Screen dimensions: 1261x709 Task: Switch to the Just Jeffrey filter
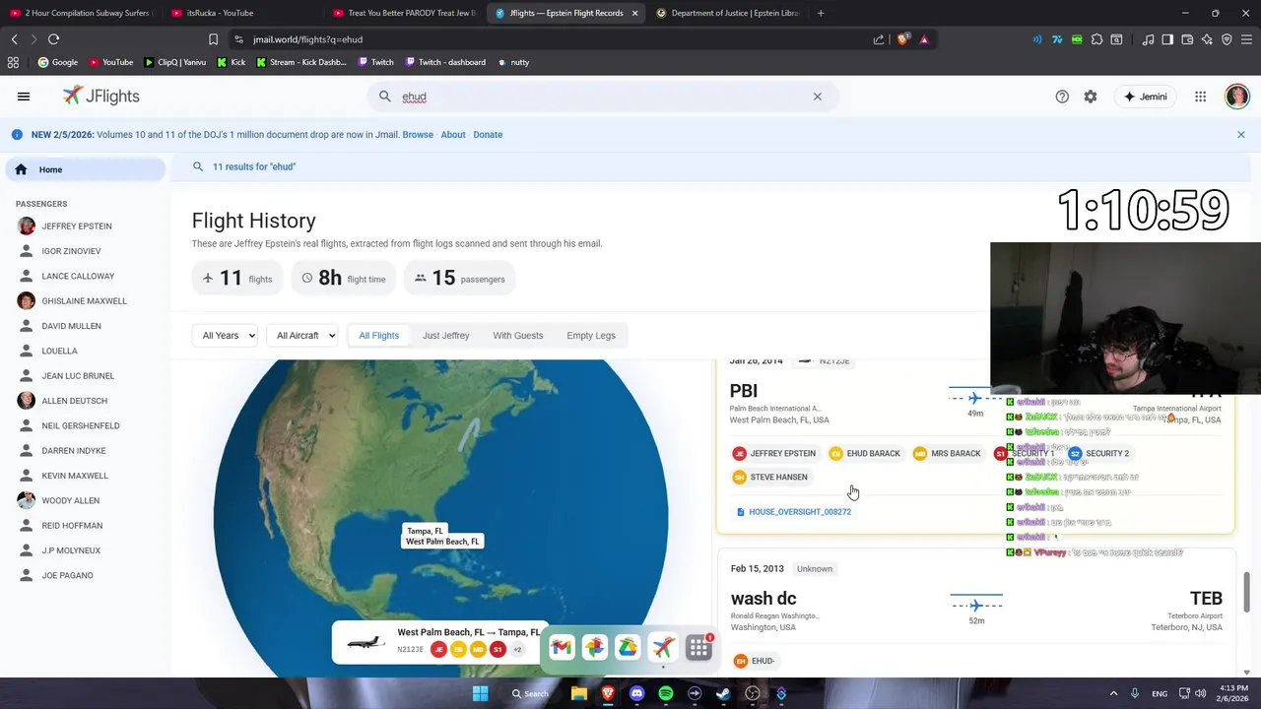tap(446, 336)
